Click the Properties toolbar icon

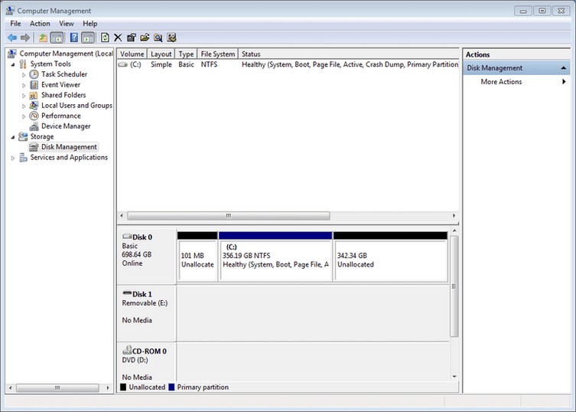click(131, 38)
